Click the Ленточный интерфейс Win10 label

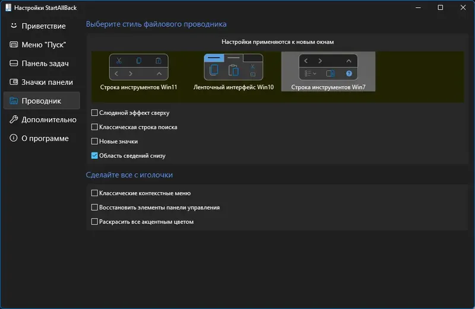(233, 87)
